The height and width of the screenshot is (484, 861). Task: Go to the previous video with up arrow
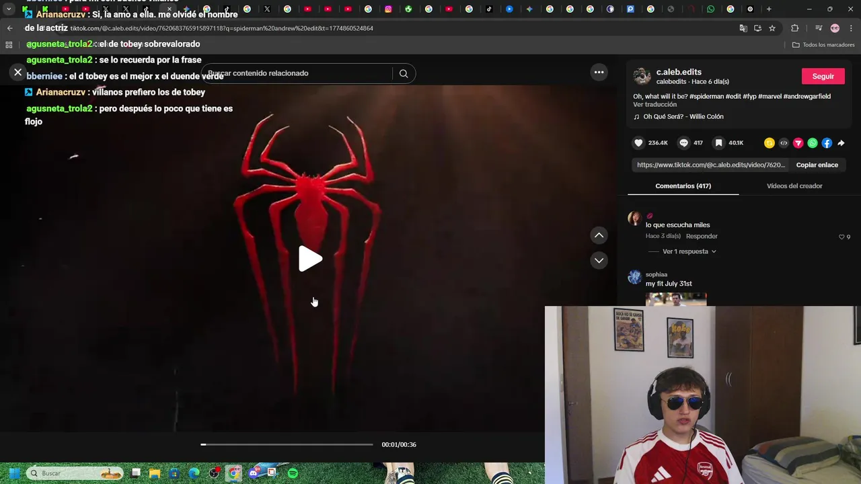[599, 235]
